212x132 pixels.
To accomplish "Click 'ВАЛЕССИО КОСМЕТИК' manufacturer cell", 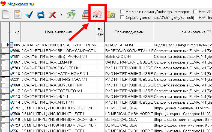I will 129,51.
